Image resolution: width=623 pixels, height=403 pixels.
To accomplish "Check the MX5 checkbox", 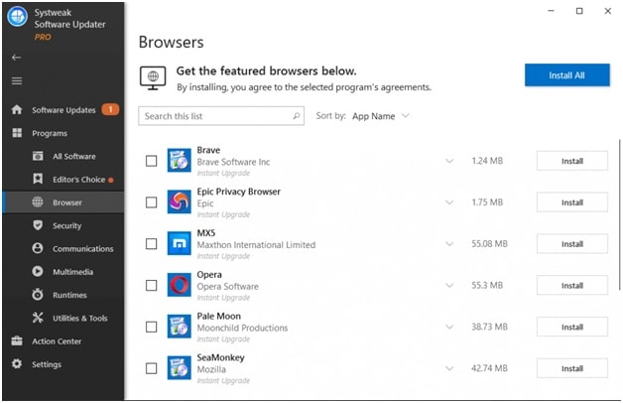I will coord(151,243).
